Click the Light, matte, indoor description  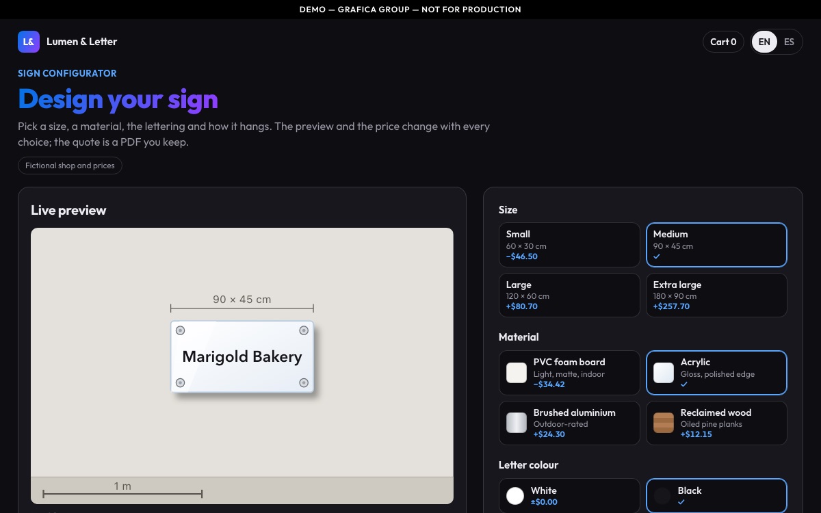[569, 374]
